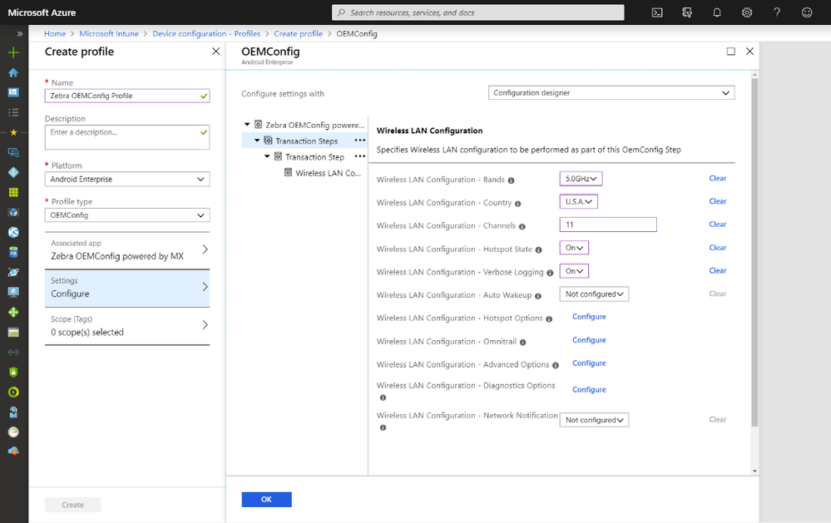
Task: Open App Services globe icon in sidebar
Action: click(14, 232)
